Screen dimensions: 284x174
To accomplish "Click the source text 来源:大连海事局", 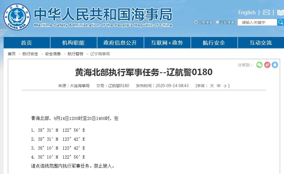I will click(74, 86).
